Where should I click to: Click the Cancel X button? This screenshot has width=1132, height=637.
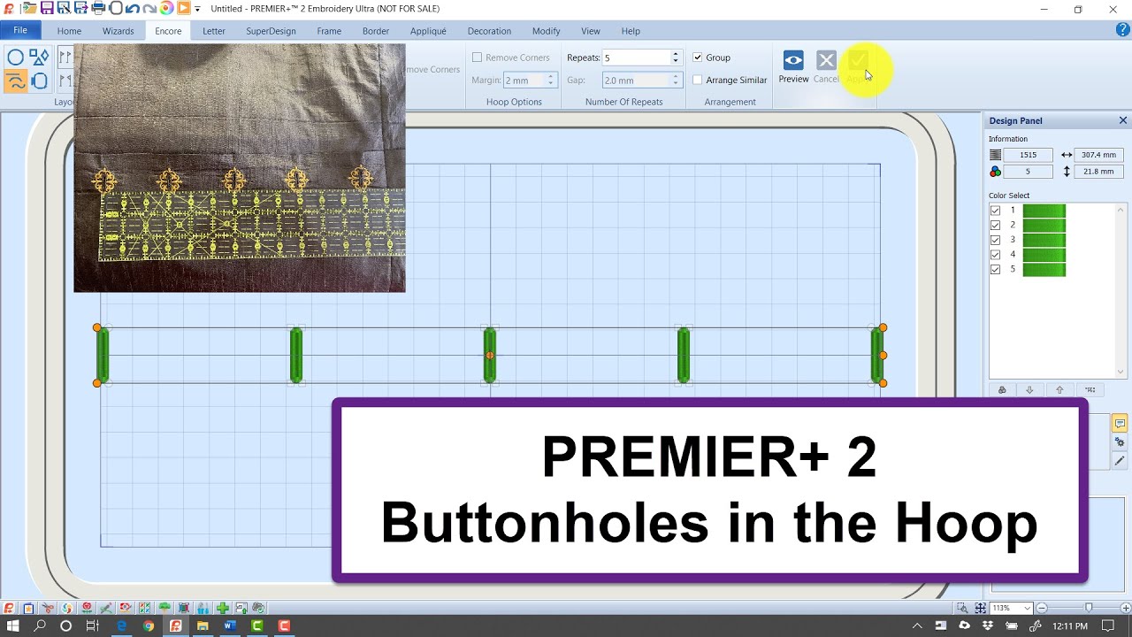point(826,60)
